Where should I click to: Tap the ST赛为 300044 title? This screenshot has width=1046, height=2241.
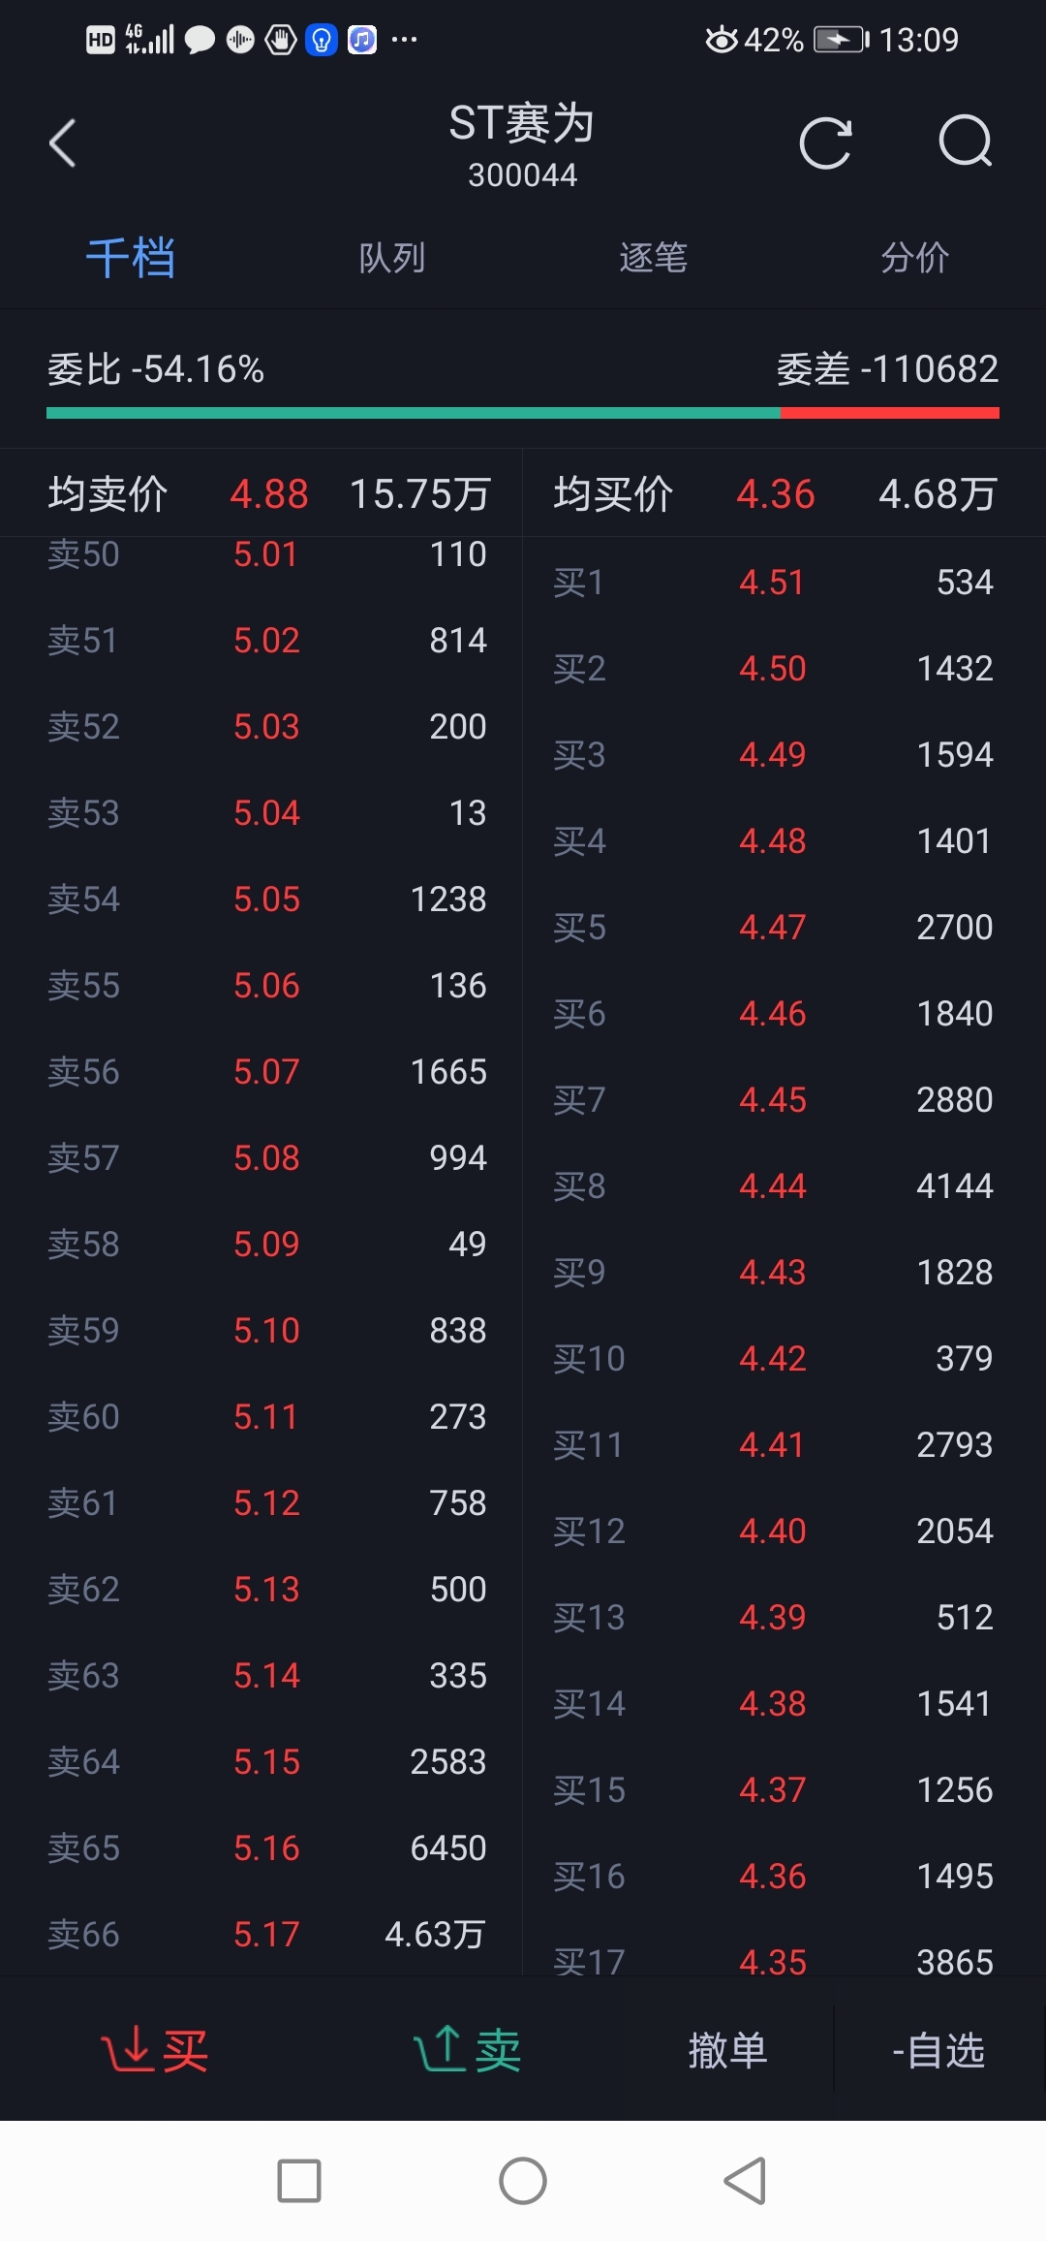pyautogui.click(x=522, y=145)
